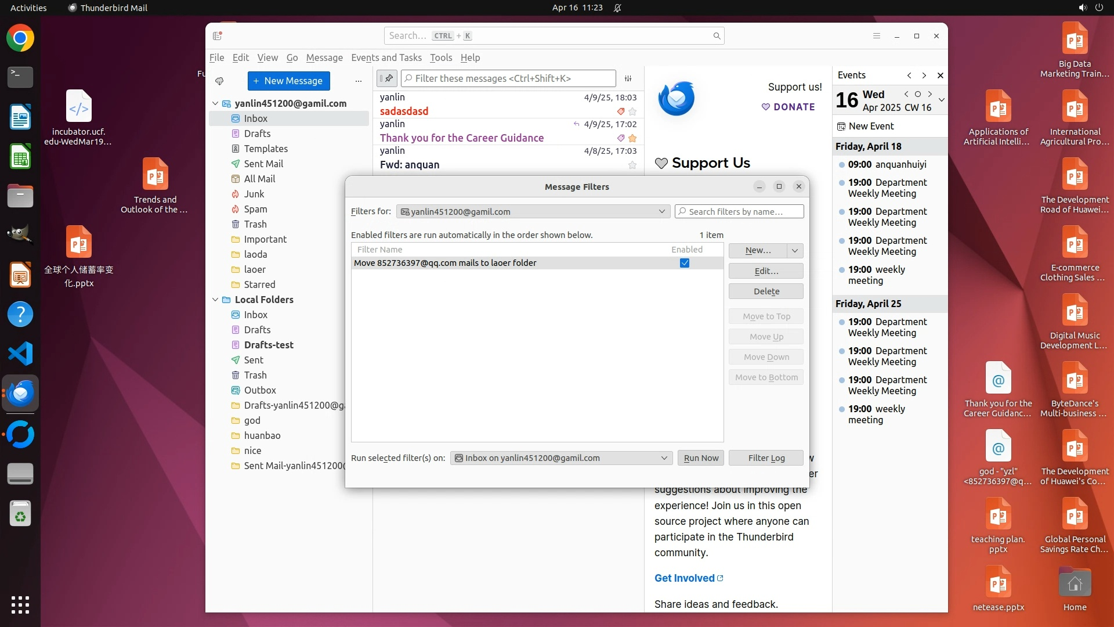This screenshot has height=627, width=1114.
Task: Collapse the Local Folders tree
Action: (215, 300)
